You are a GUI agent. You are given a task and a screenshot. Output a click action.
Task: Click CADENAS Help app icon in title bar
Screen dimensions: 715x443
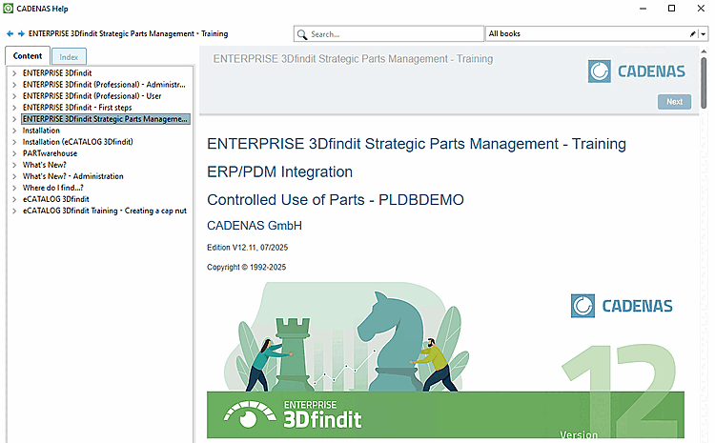click(x=9, y=9)
